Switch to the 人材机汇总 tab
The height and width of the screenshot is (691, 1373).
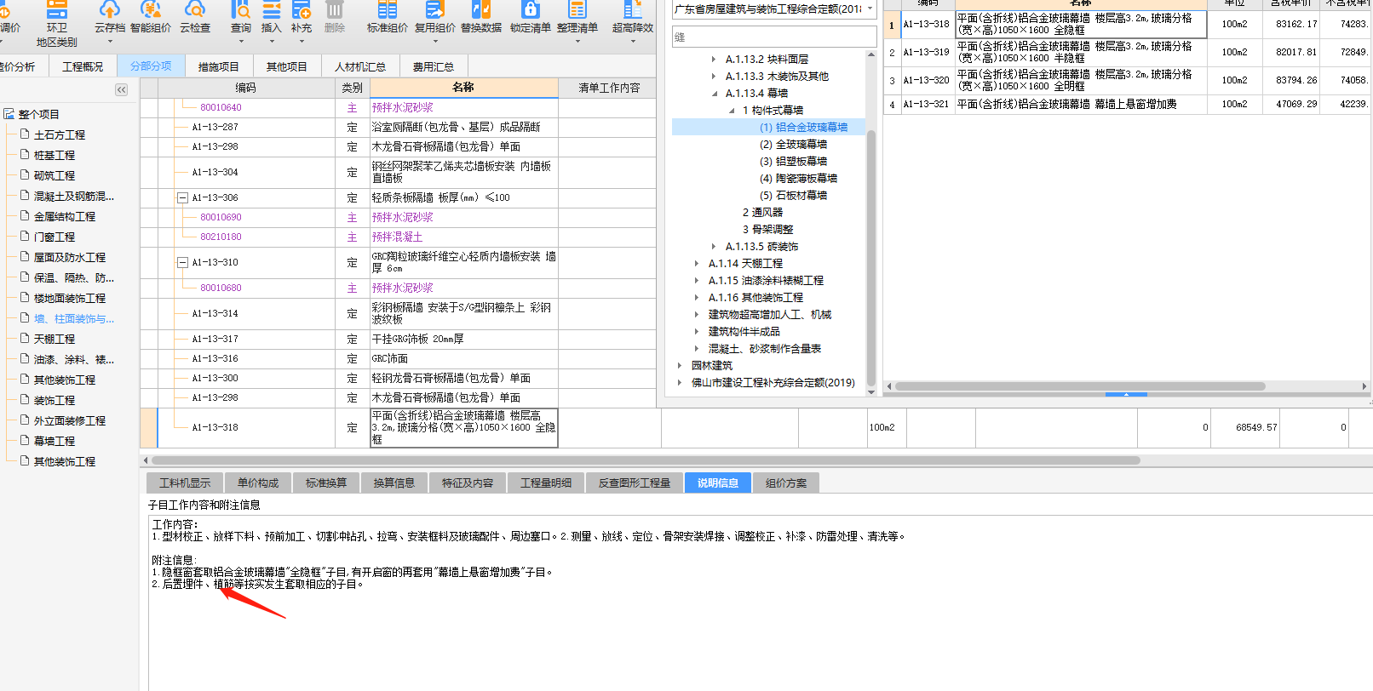tap(360, 66)
